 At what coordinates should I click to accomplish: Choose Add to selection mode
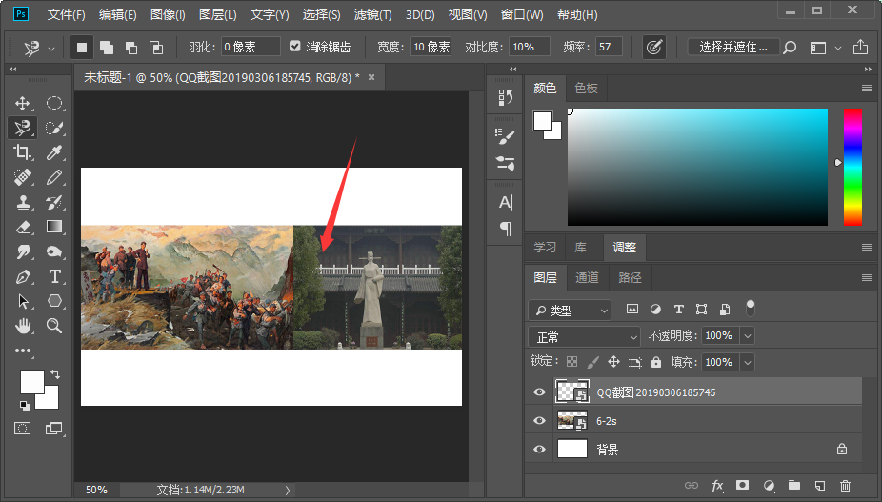107,48
